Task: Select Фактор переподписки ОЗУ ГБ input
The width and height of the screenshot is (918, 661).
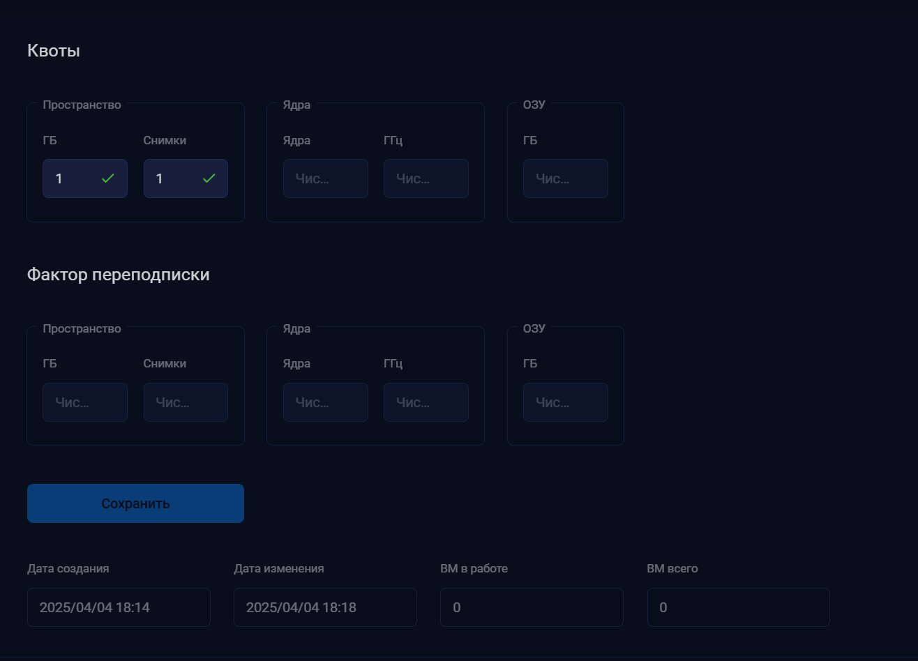Action: (565, 402)
